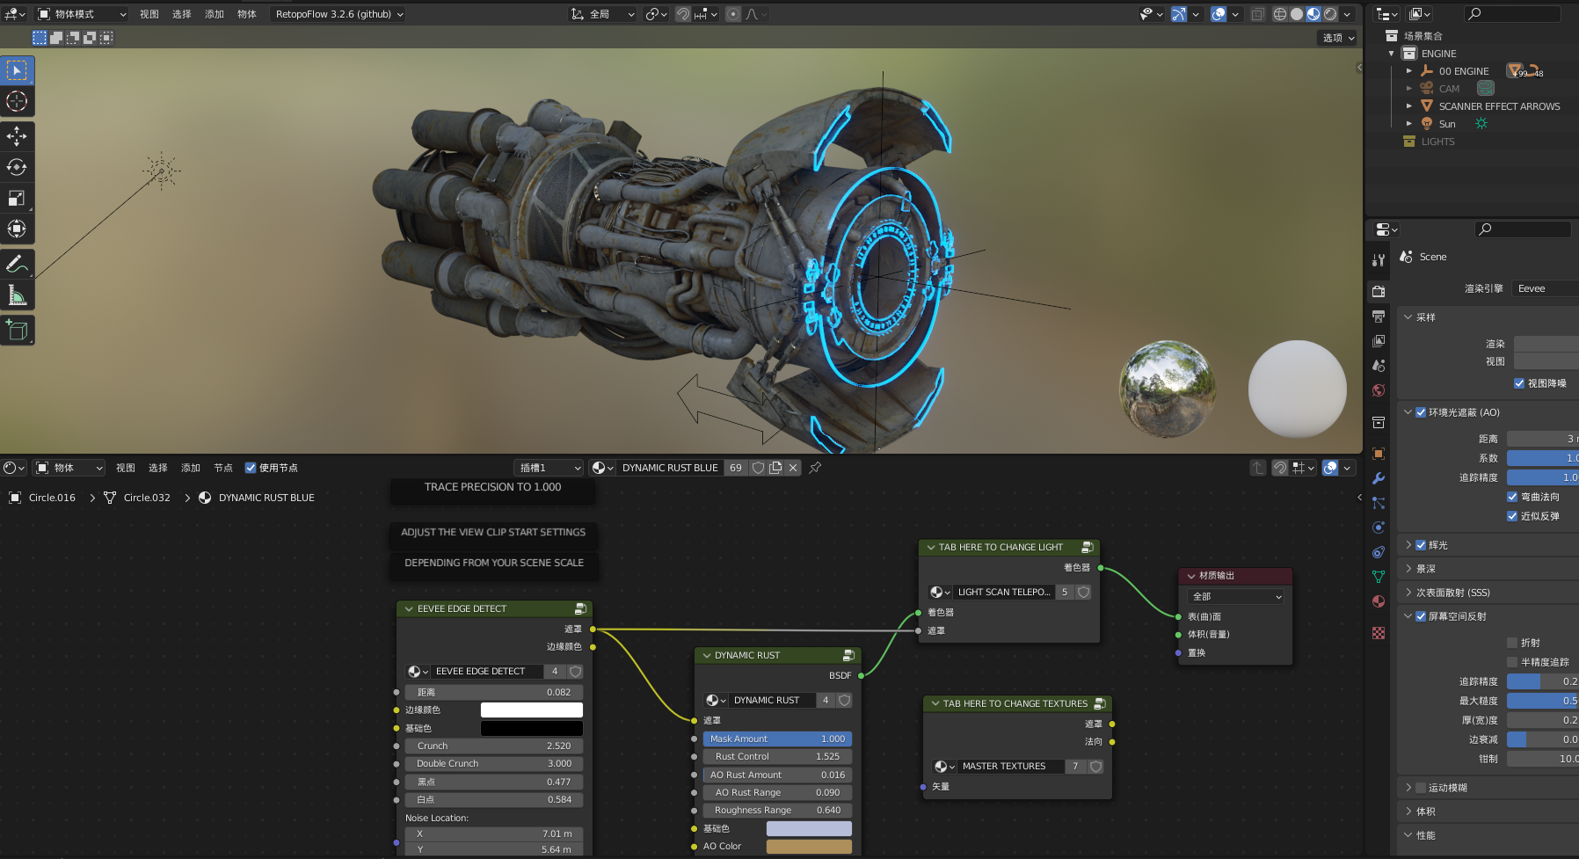Image resolution: width=1579 pixels, height=859 pixels.
Task: Select the Box Select tool
Action: pyautogui.click(x=17, y=69)
